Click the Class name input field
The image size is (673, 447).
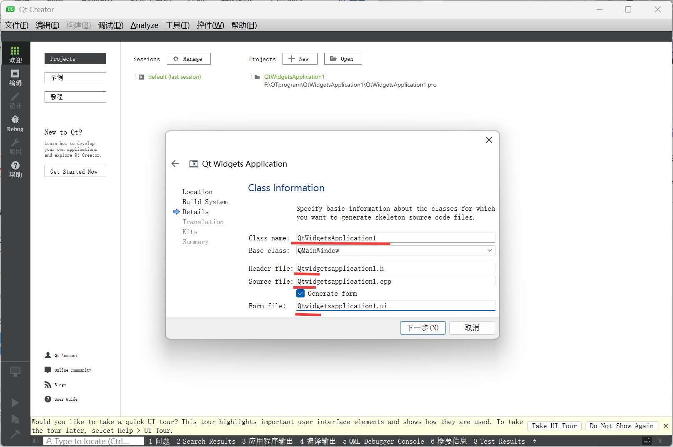click(395, 238)
